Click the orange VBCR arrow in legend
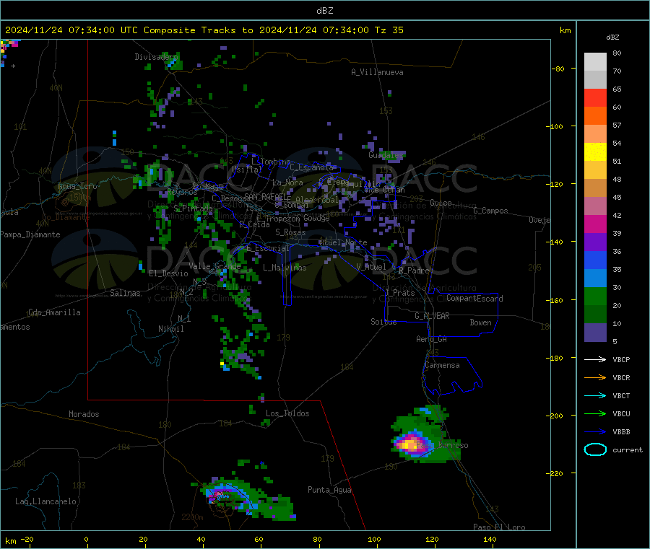The image size is (650, 549). (595, 377)
